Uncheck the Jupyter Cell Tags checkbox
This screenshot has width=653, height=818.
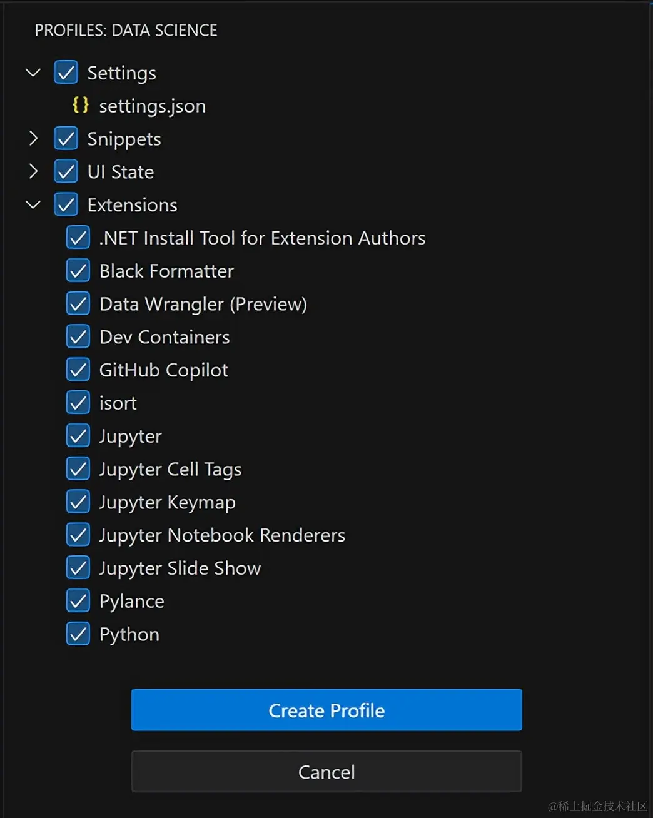78,468
